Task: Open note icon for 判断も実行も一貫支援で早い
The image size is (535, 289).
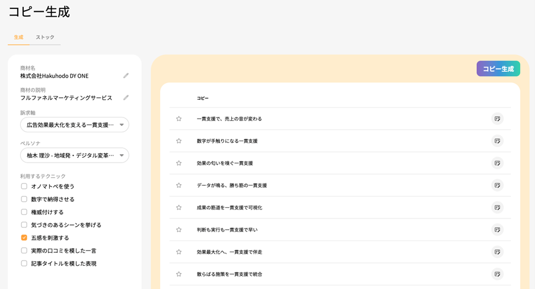Action: click(x=497, y=230)
